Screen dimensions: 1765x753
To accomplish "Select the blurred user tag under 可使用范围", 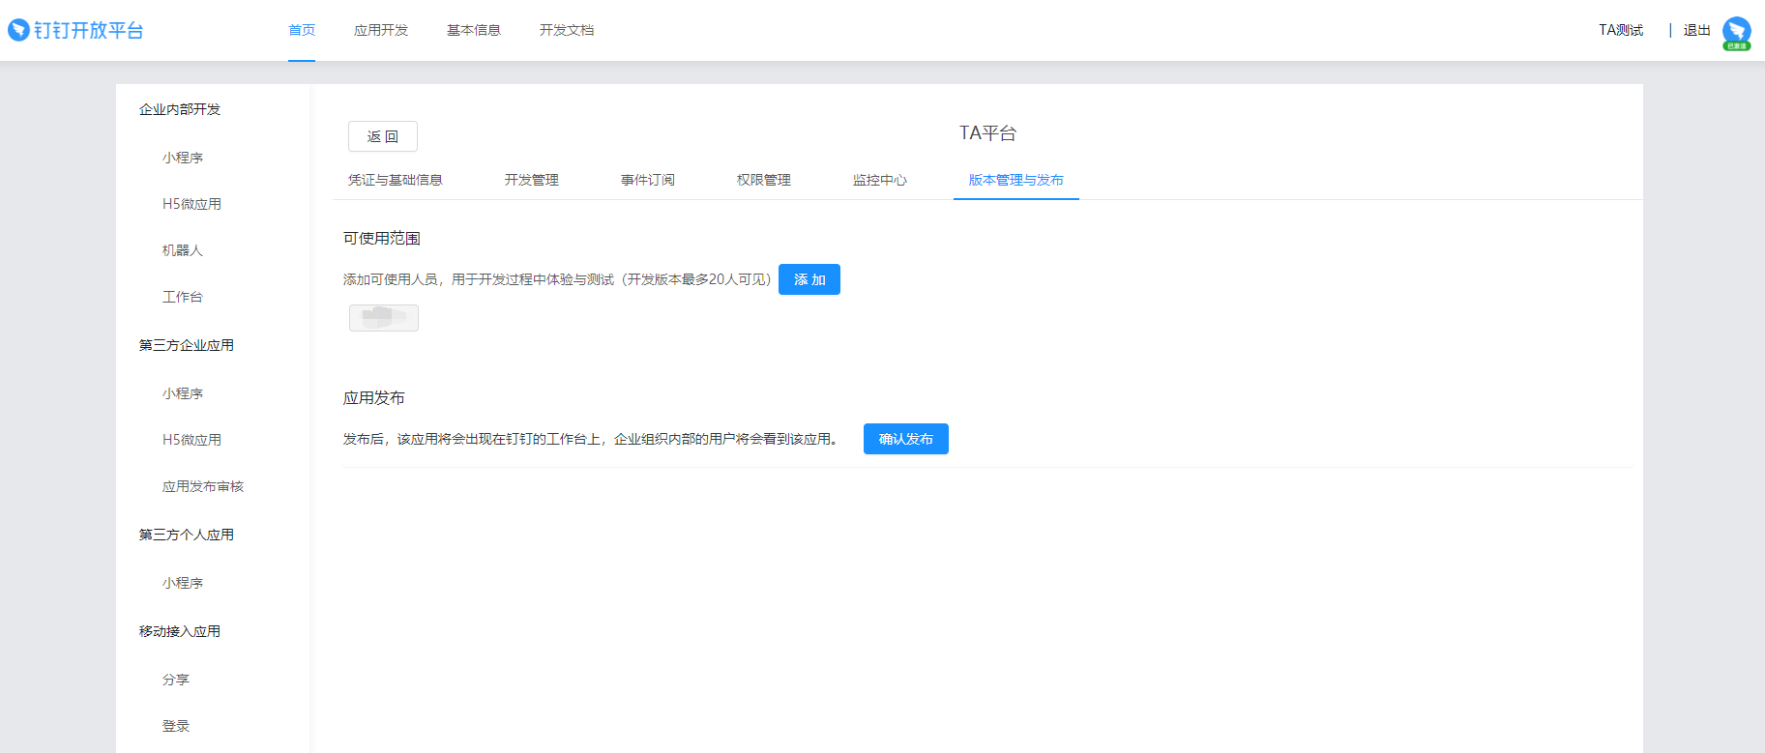I will (x=384, y=317).
